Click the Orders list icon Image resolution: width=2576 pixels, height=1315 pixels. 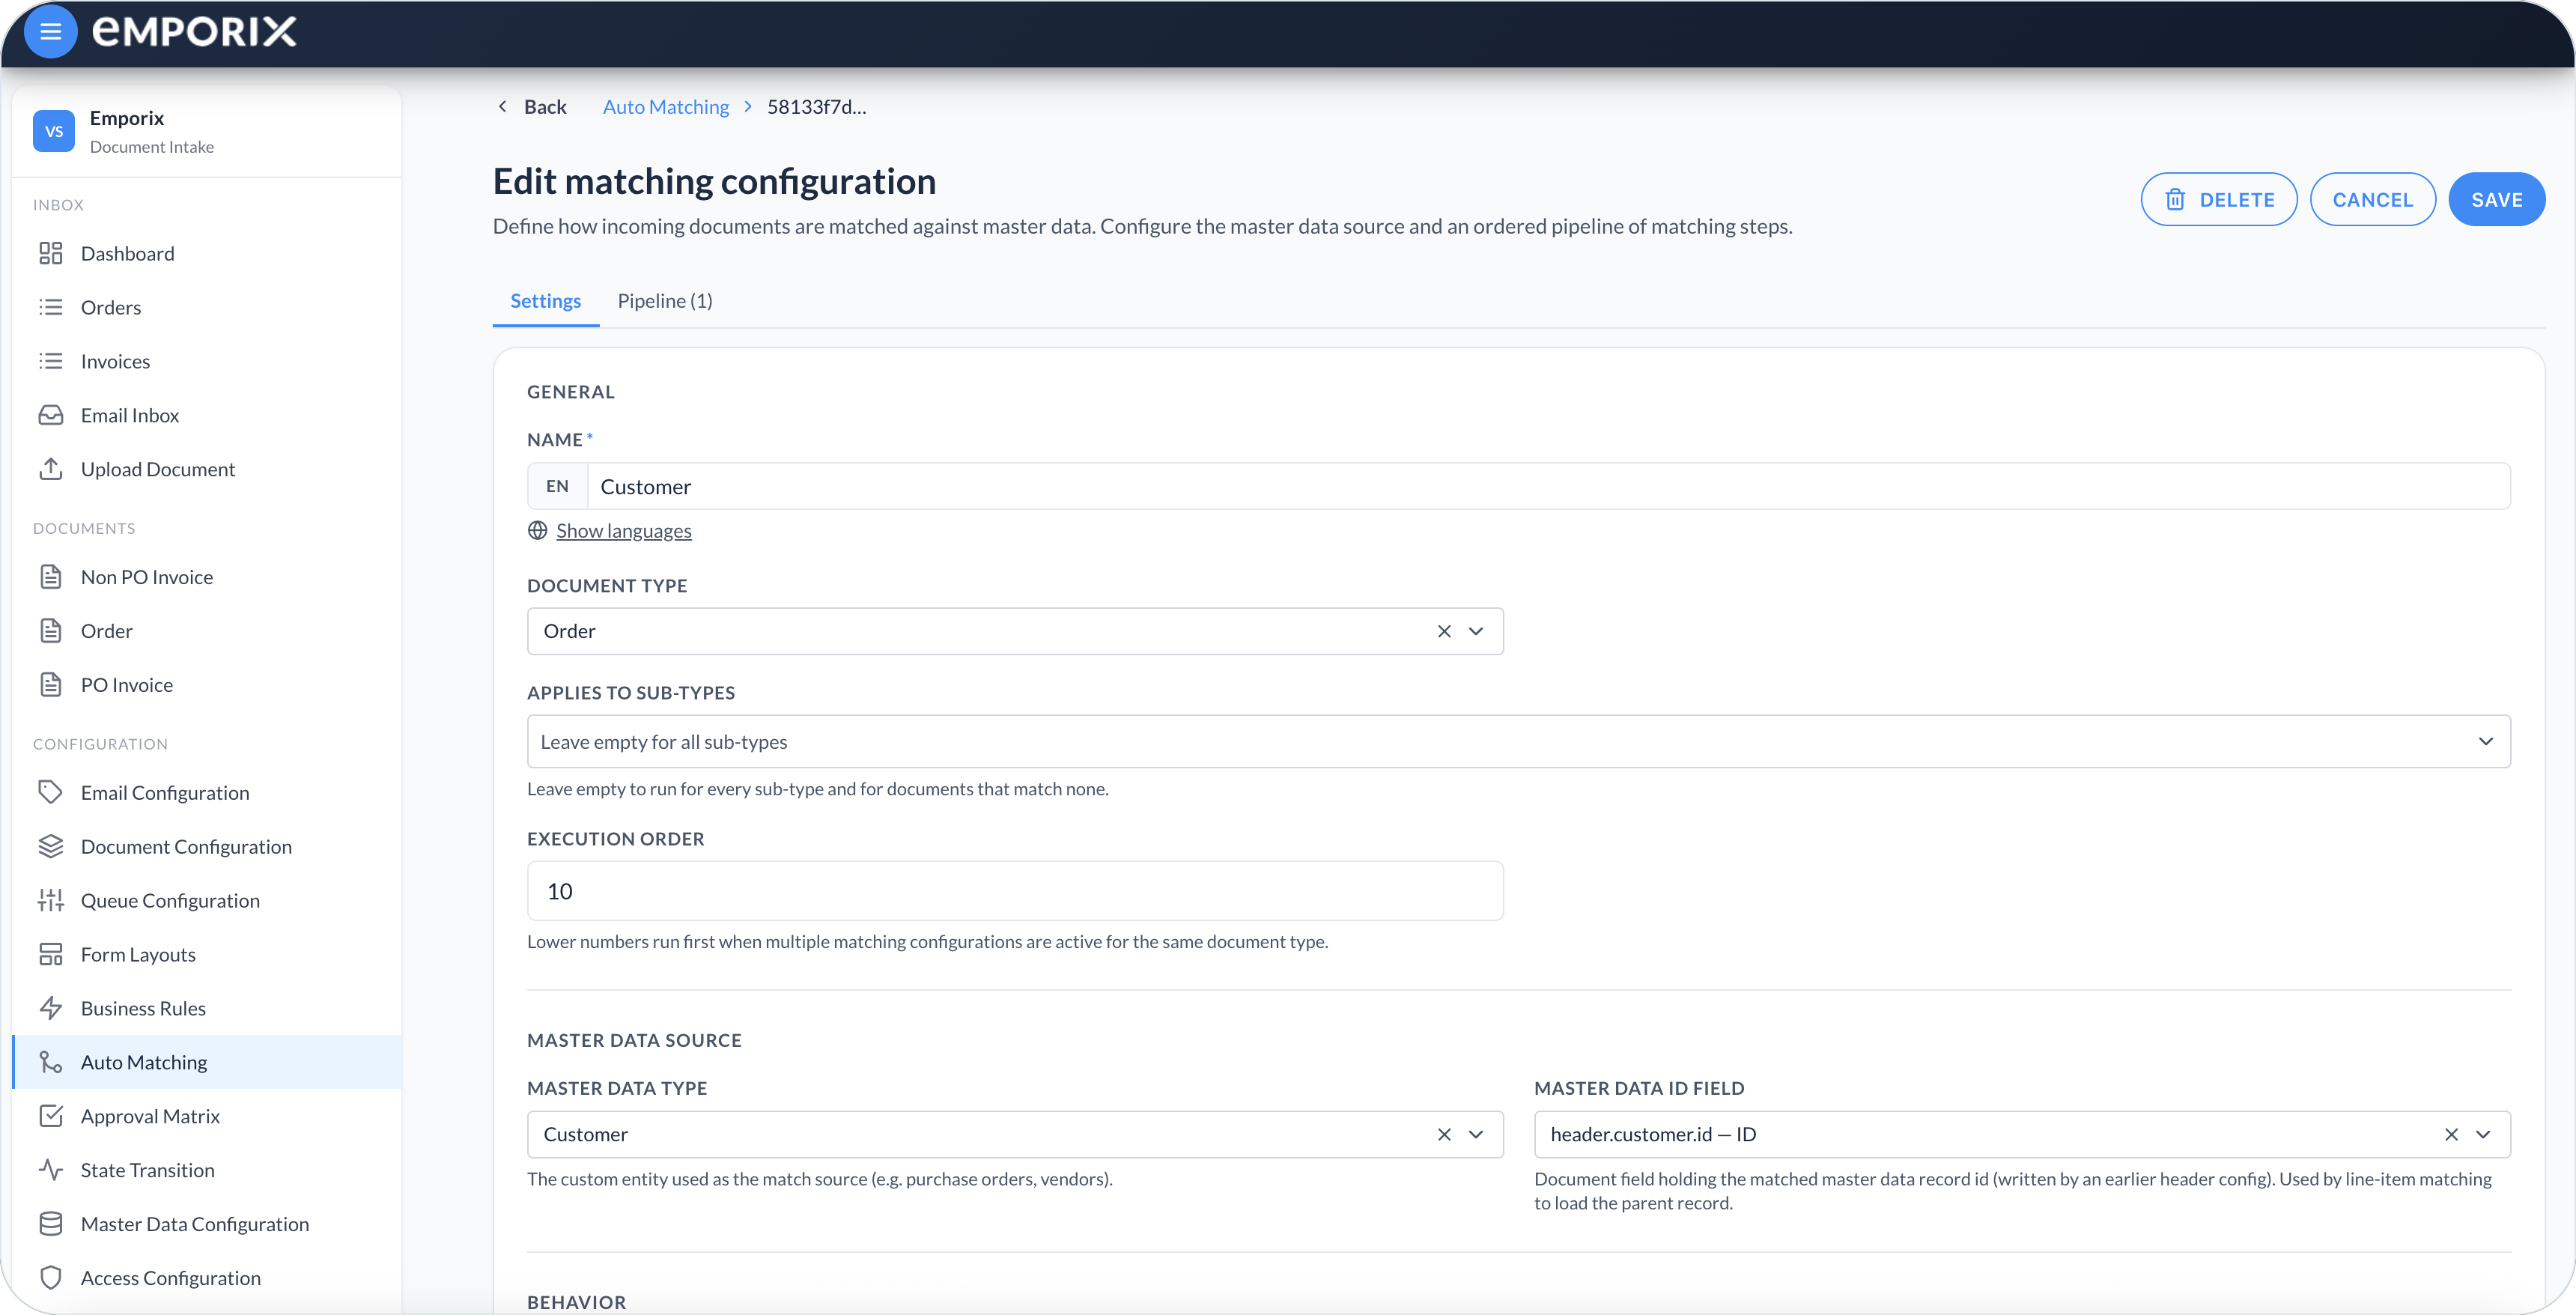[51, 307]
